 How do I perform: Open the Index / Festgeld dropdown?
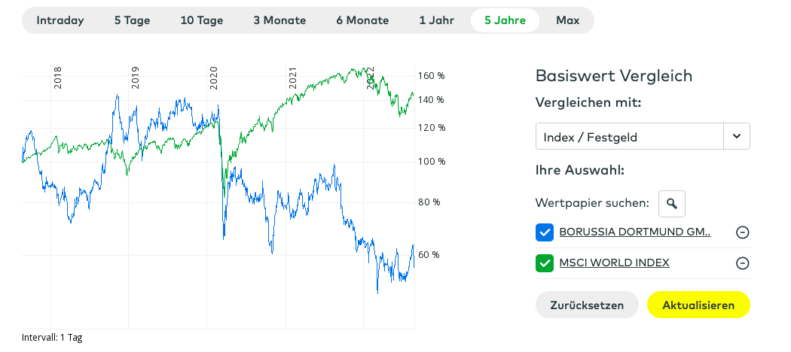(x=629, y=136)
